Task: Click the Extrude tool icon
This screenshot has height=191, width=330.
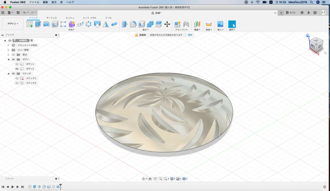Action: point(38,24)
